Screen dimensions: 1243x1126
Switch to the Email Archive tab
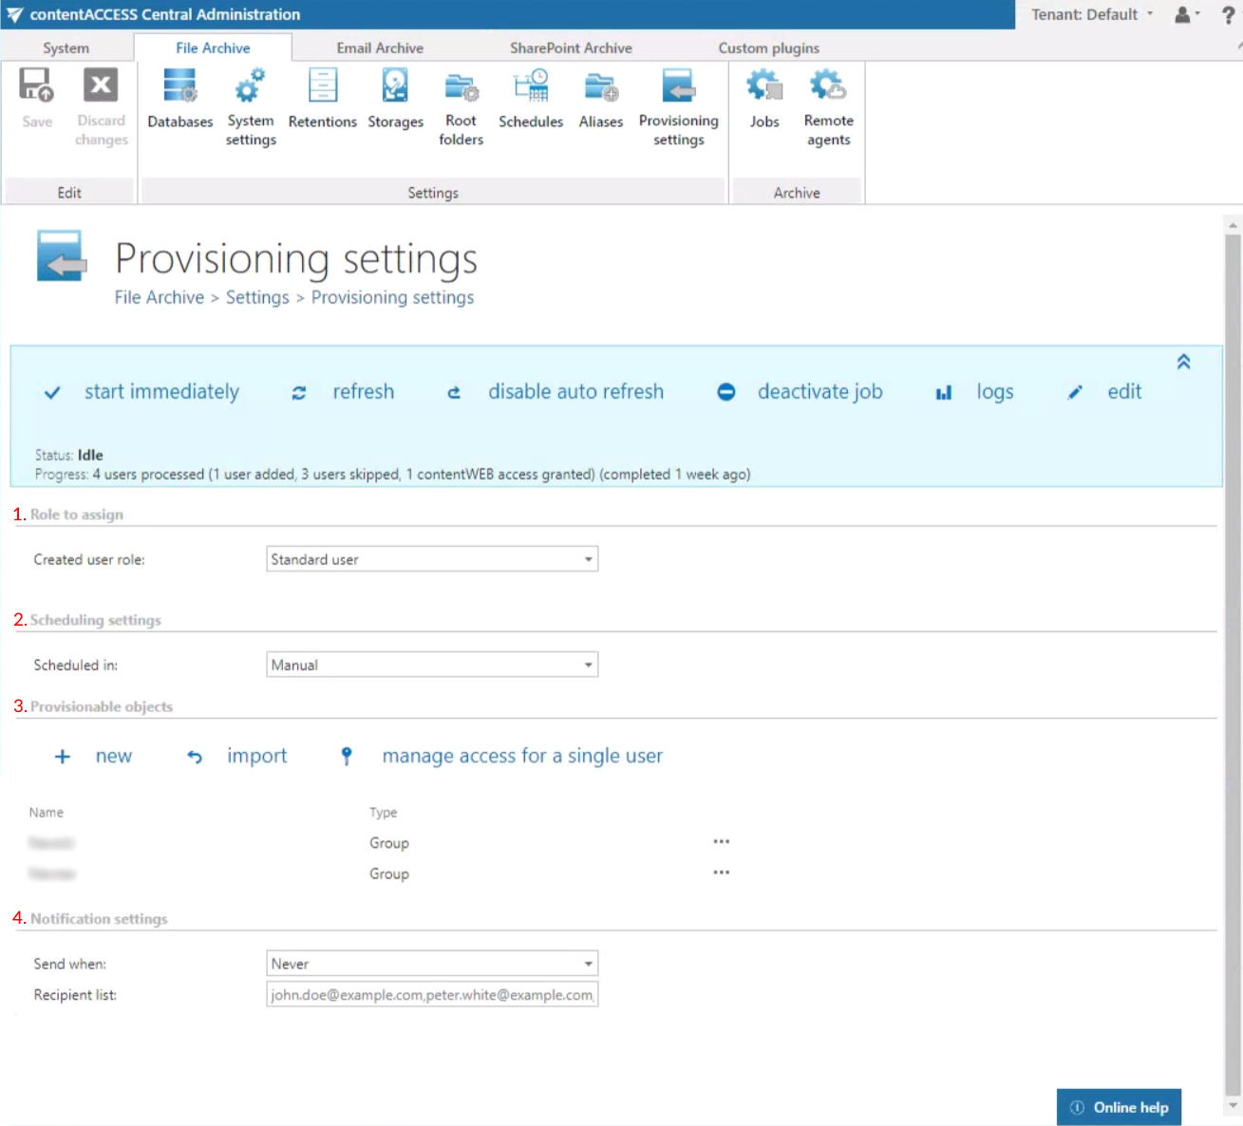(x=380, y=47)
